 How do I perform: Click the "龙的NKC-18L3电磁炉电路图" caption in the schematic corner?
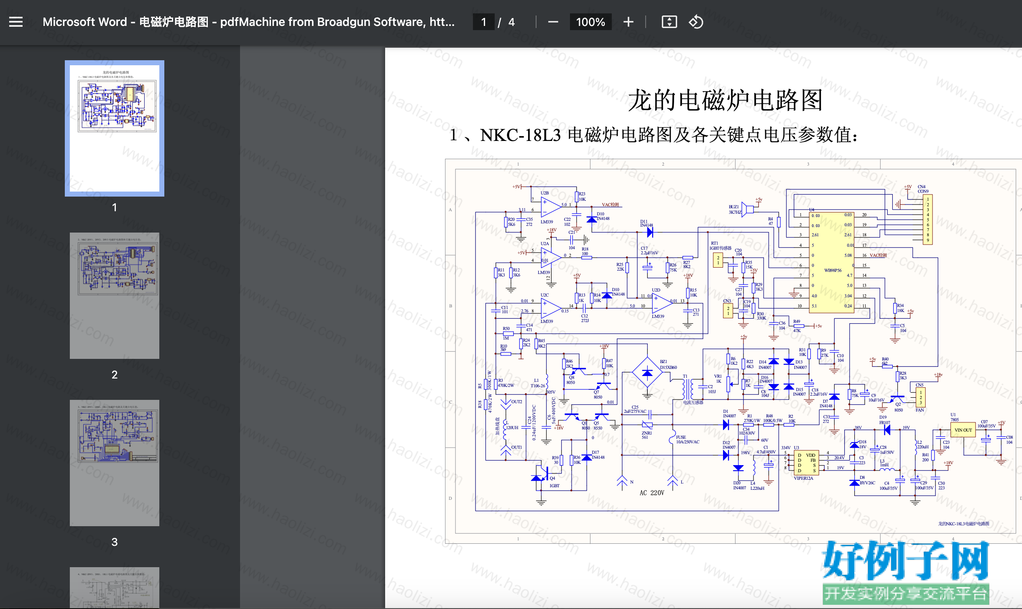[963, 524]
